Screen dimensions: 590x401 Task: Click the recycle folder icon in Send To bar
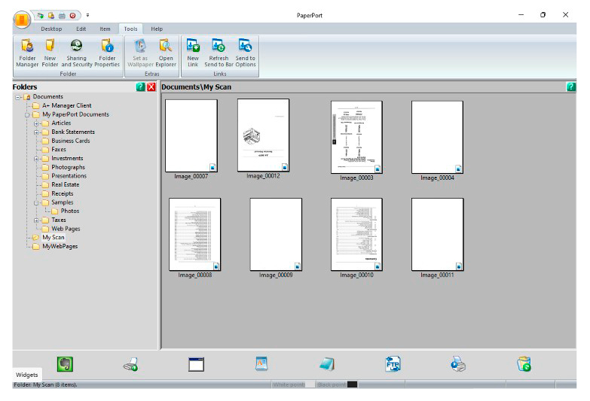pyautogui.click(x=524, y=364)
